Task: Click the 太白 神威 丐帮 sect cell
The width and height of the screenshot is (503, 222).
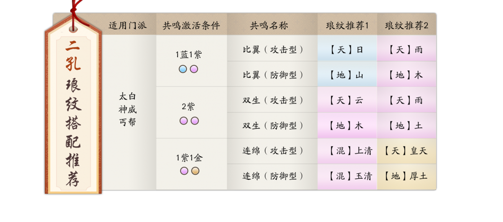Action: point(128,109)
